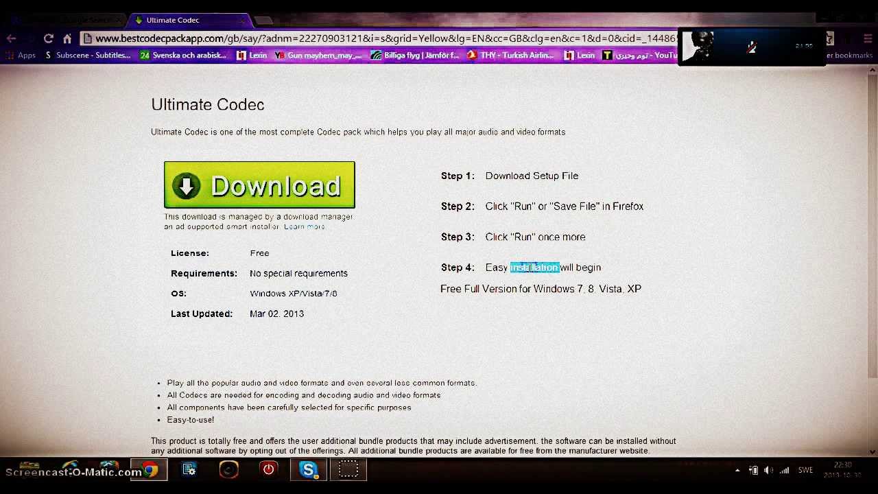
Task: Click the Easy-to-use! bullet item
Action: 191,420
